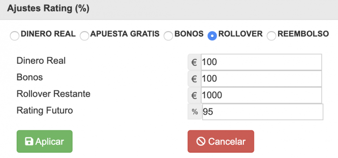Select the ROLLOVER radio button
Image resolution: width=338 pixels, height=158 pixels.
pyautogui.click(x=212, y=36)
